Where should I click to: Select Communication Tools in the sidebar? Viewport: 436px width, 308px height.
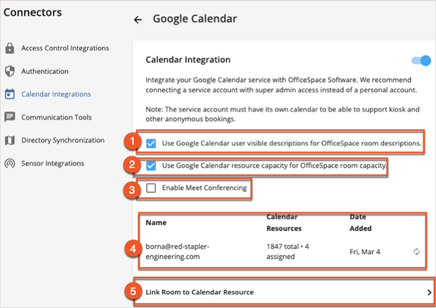pos(56,118)
